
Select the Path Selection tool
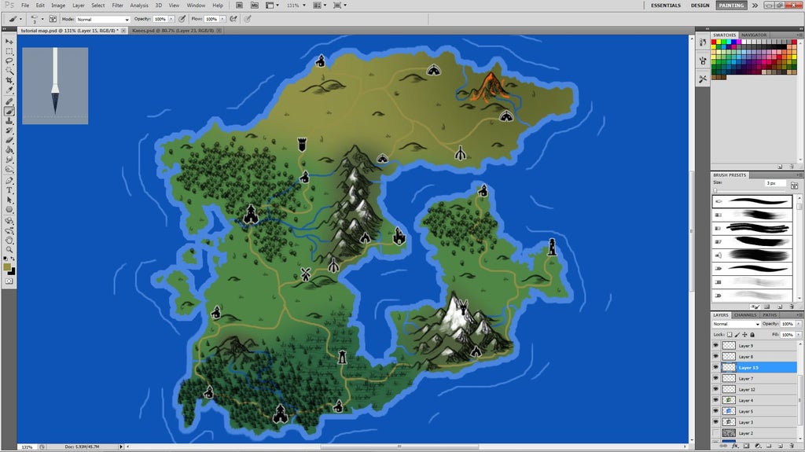[x=9, y=200]
